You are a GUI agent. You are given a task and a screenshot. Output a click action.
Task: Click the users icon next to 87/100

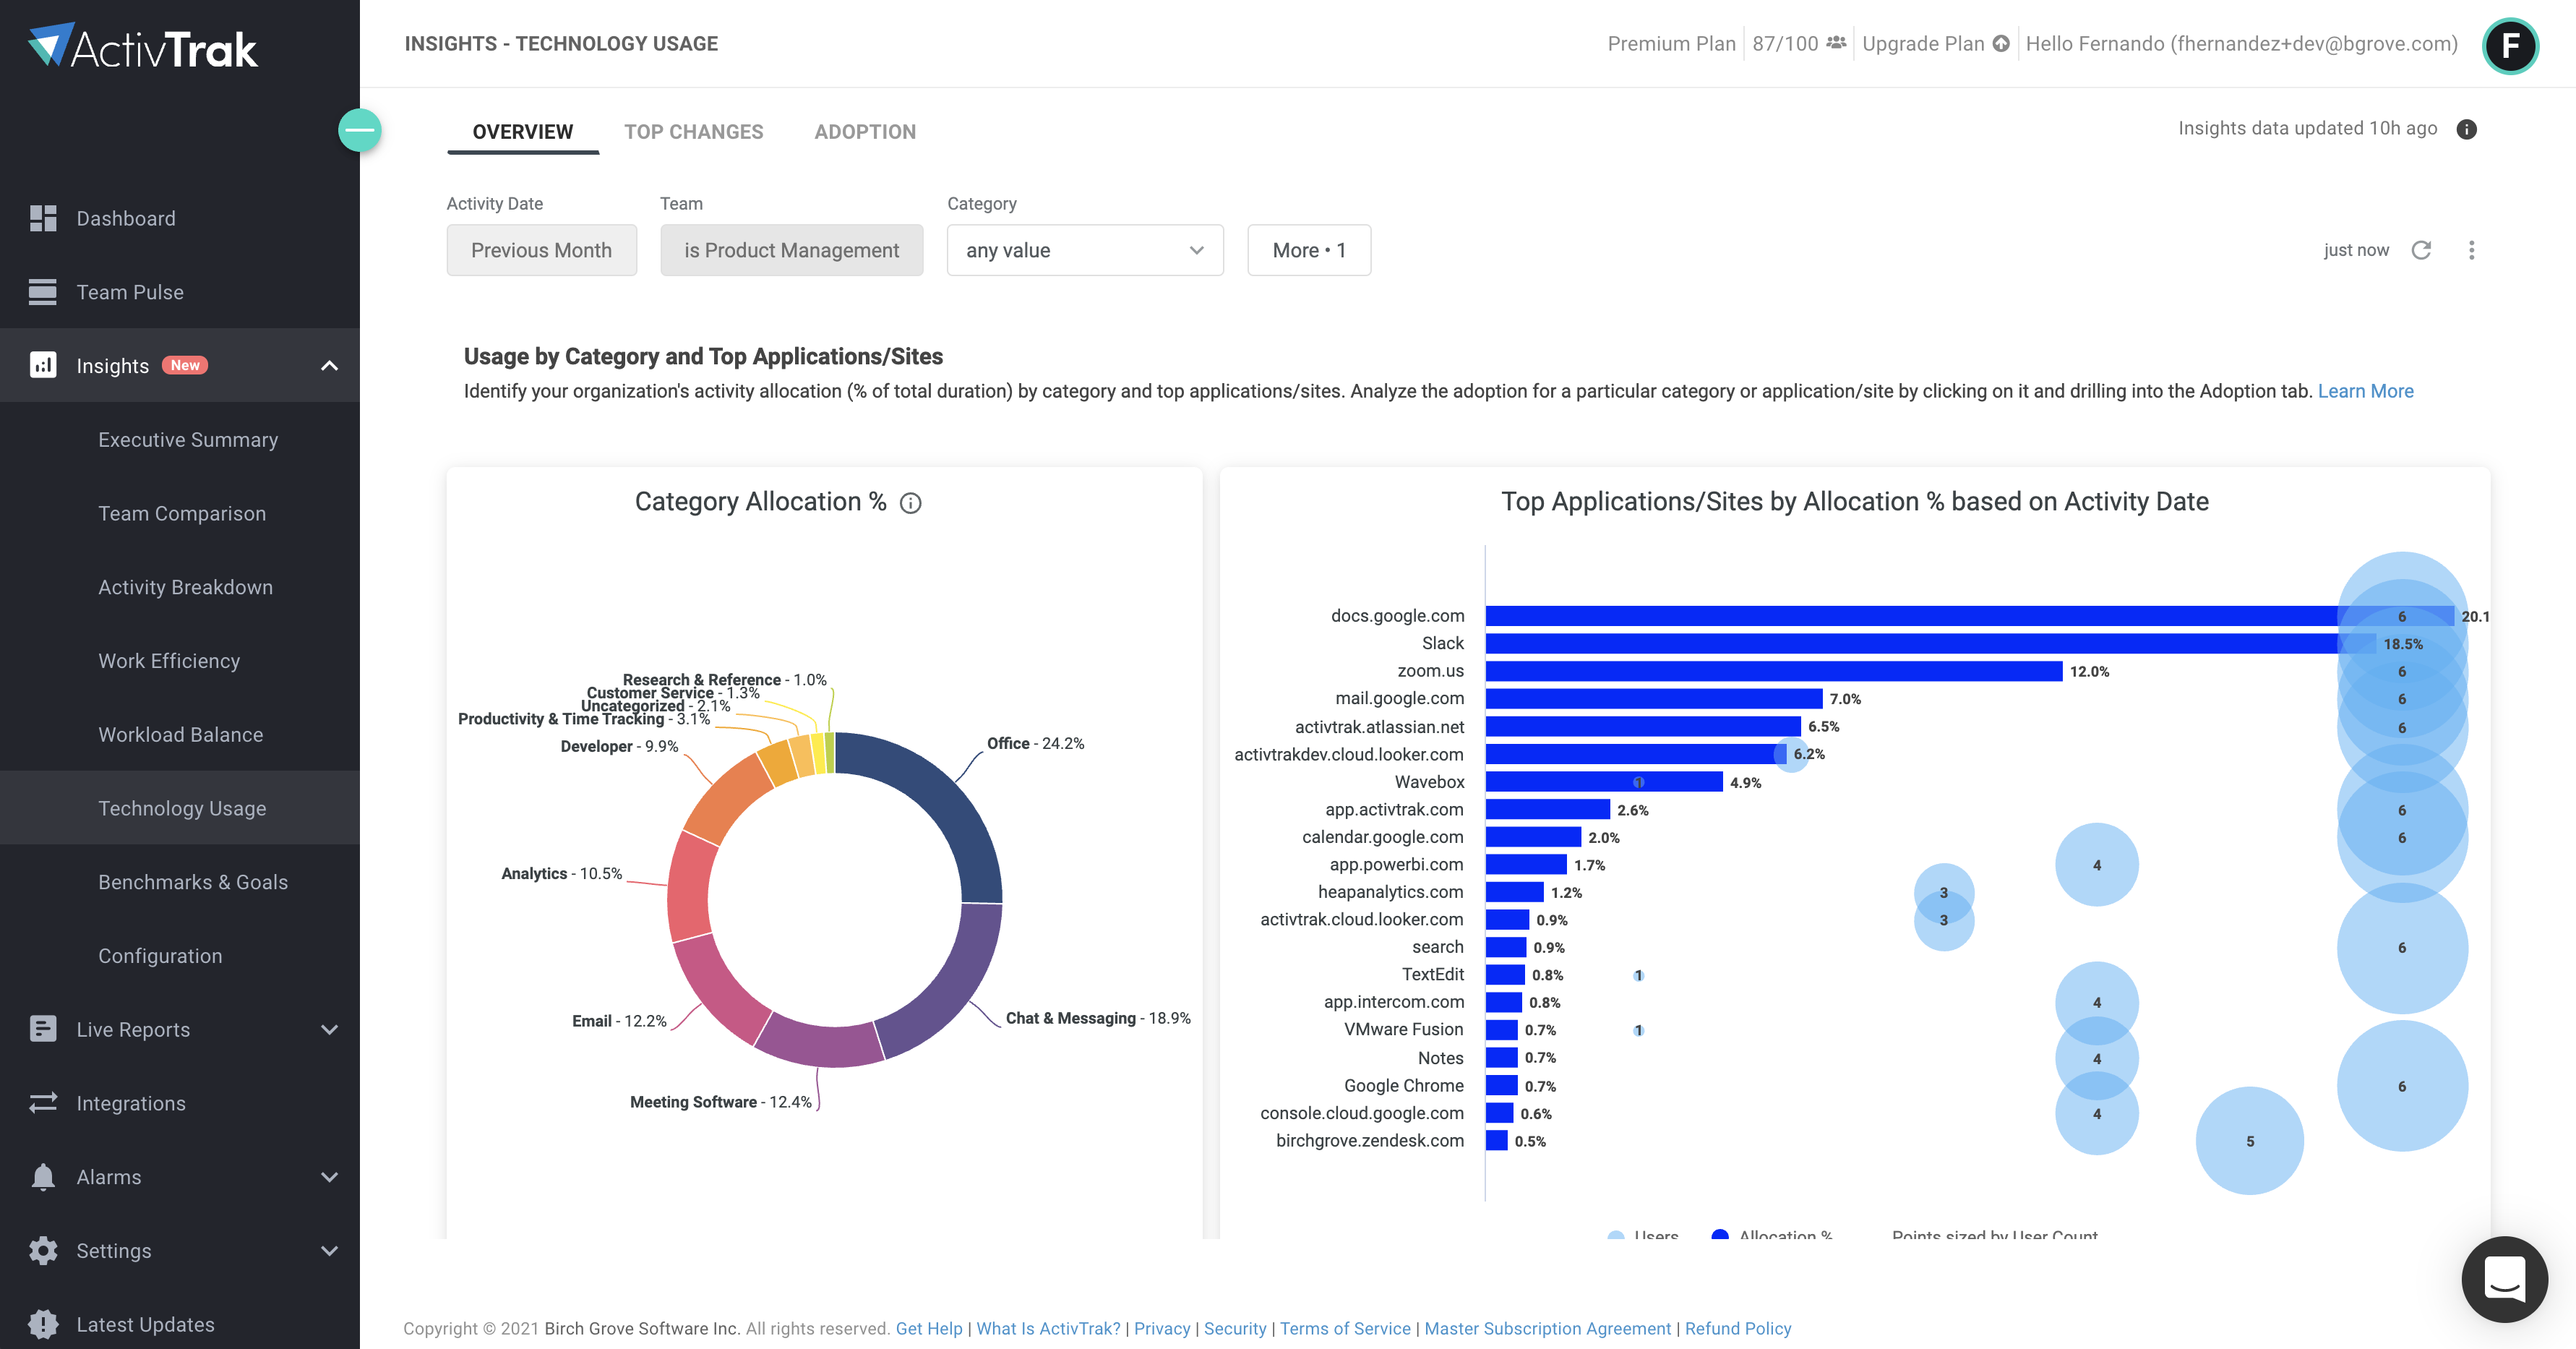tap(1836, 43)
